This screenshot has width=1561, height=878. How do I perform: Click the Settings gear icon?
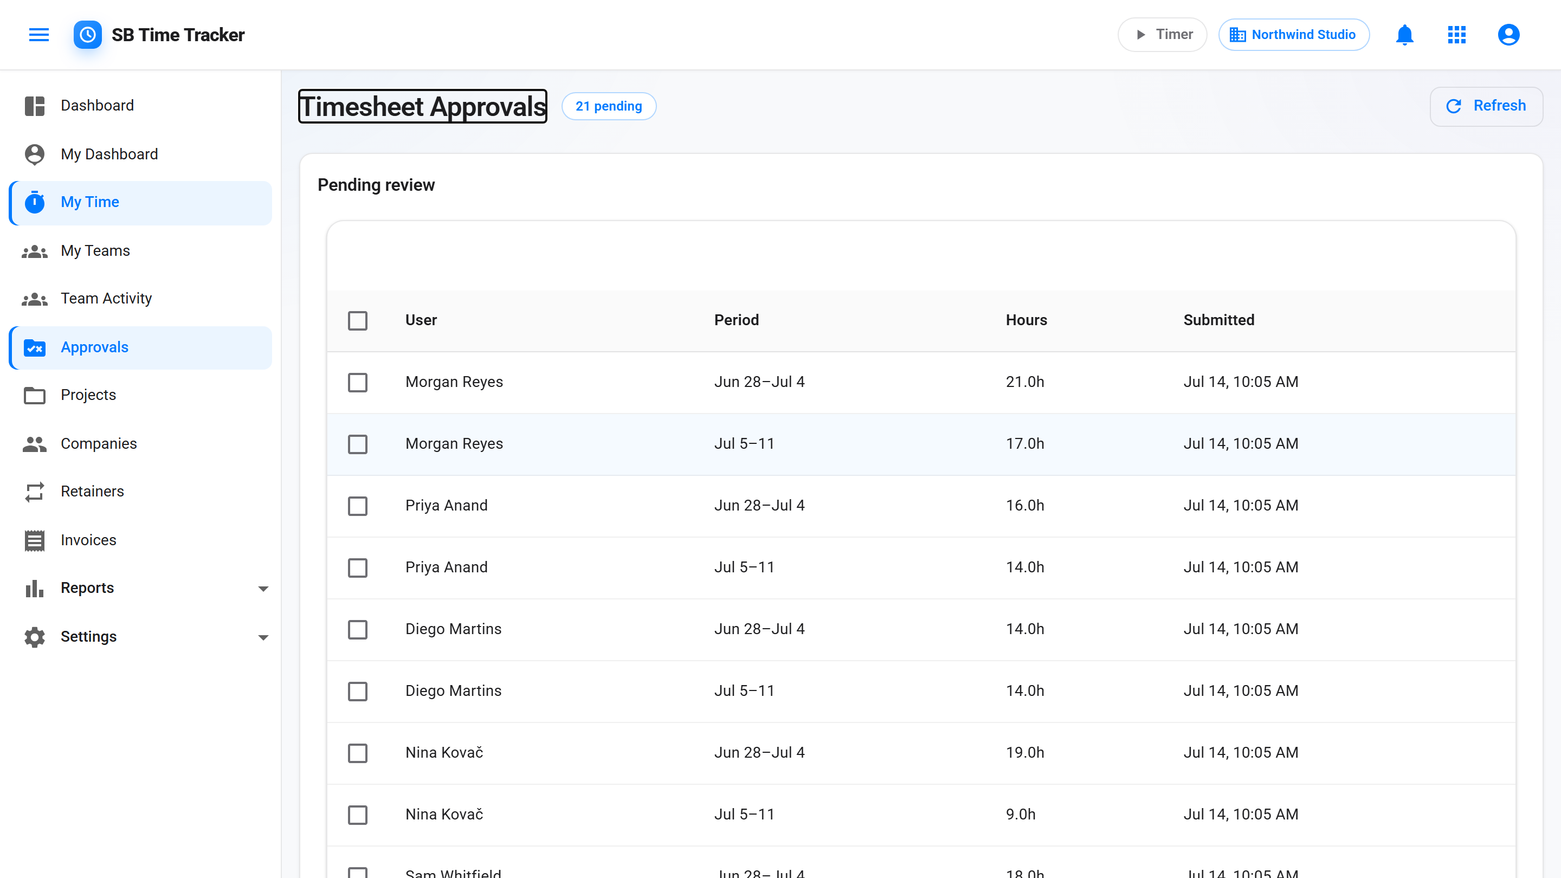pos(35,637)
